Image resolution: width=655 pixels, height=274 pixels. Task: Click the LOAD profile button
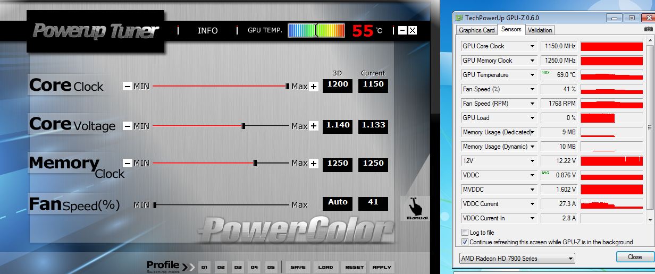[x=326, y=267]
